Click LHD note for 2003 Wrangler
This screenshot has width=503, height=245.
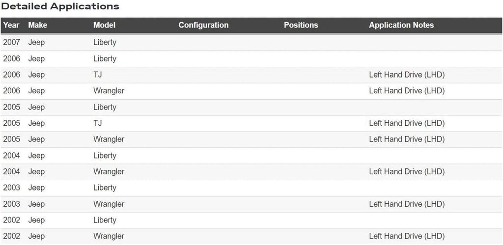tap(407, 204)
